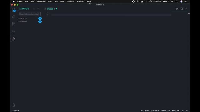Open the Siri icon in menu bar
The image size is (200, 112).
181,2
